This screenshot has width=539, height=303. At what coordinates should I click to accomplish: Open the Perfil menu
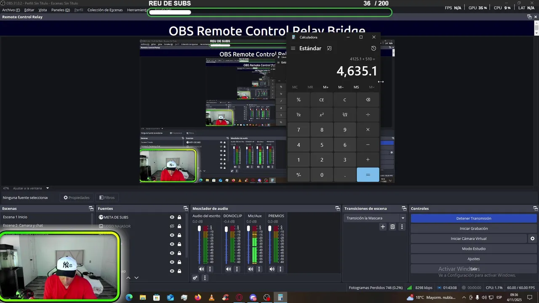(79, 10)
